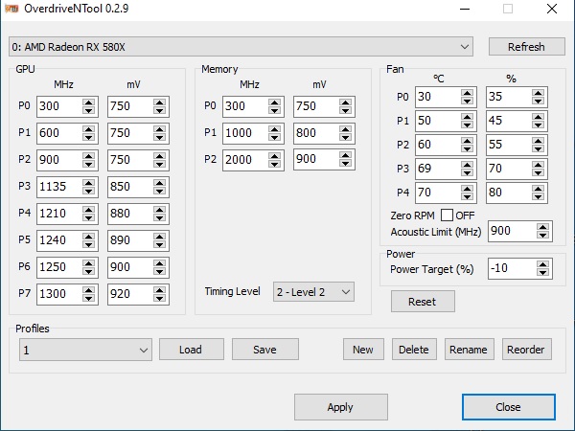Load the selected profile
The width and height of the screenshot is (575, 431).
tap(192, 350)
